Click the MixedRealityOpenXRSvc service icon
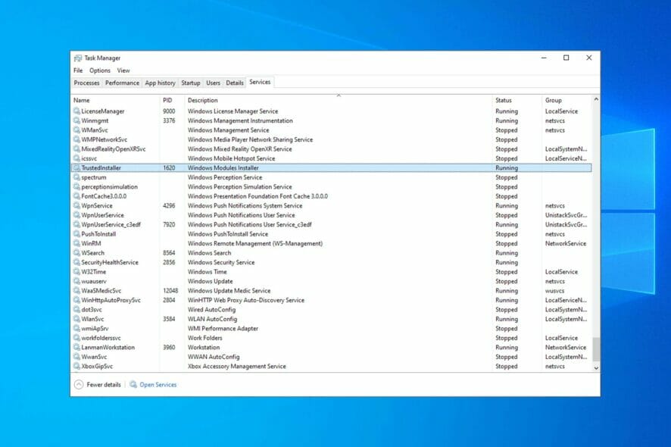Screen dimensions: 671x447 76,148
